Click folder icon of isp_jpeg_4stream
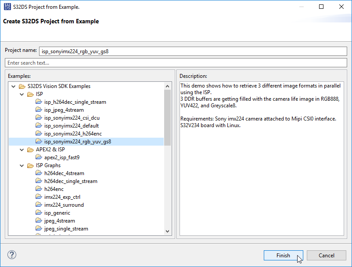 [39, 110]
